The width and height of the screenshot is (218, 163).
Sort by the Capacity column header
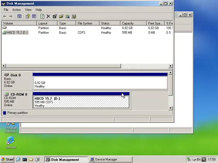[x=133, y=23]
